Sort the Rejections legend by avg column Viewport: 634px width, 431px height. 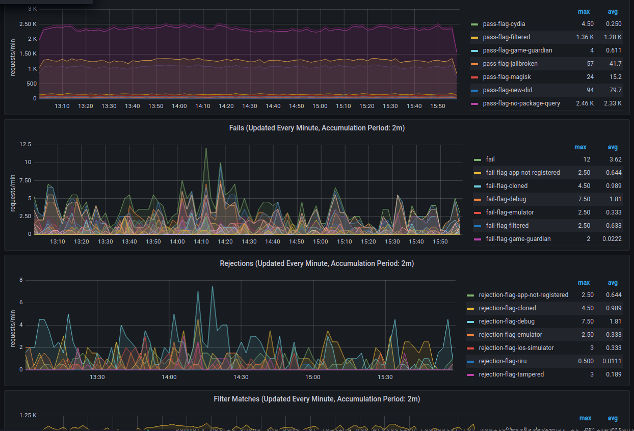point(612,282)
